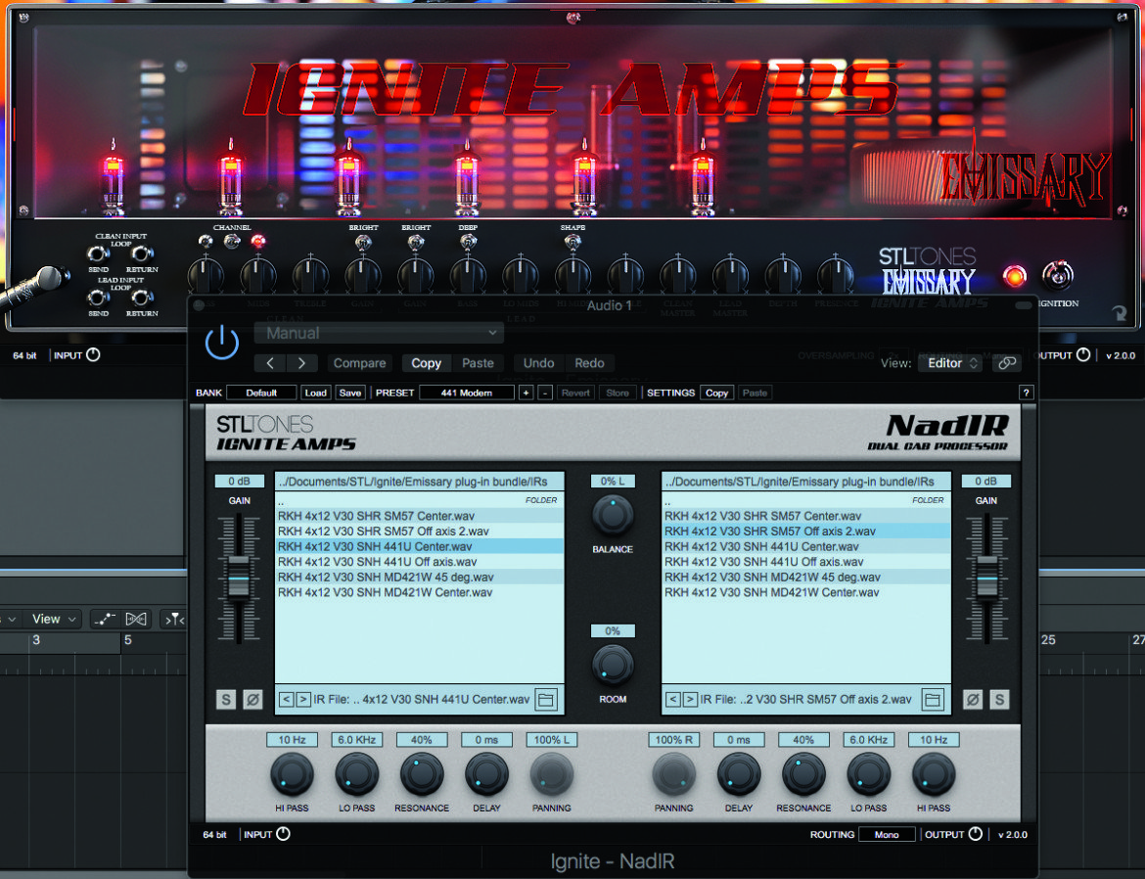Previous IR file arrow in left cabinet
This screenshot has height=879, width=1145.
(x=286, y=699)
